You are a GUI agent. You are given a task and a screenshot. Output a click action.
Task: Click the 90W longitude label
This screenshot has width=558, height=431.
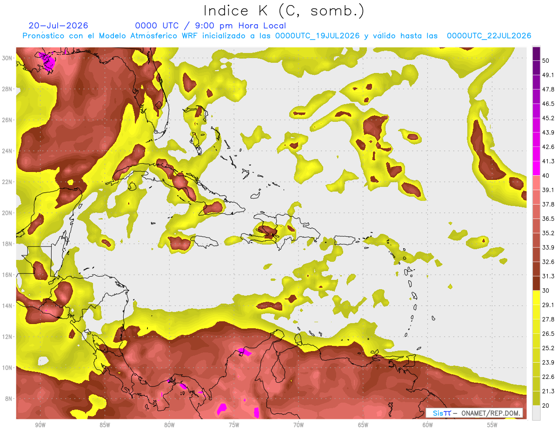tap(40, 425)
